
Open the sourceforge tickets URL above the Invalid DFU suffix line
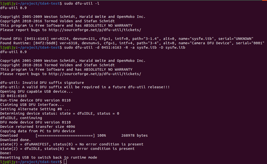pos(95,74)
